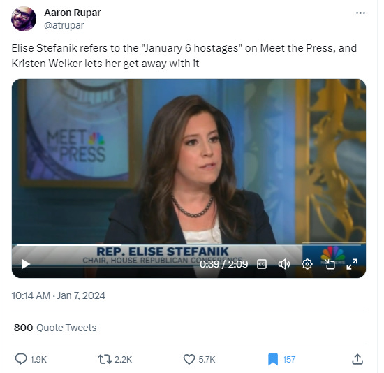Retweet using the retweet arrows icon
The image size is (384, 373).
click(x=105, y=359)
